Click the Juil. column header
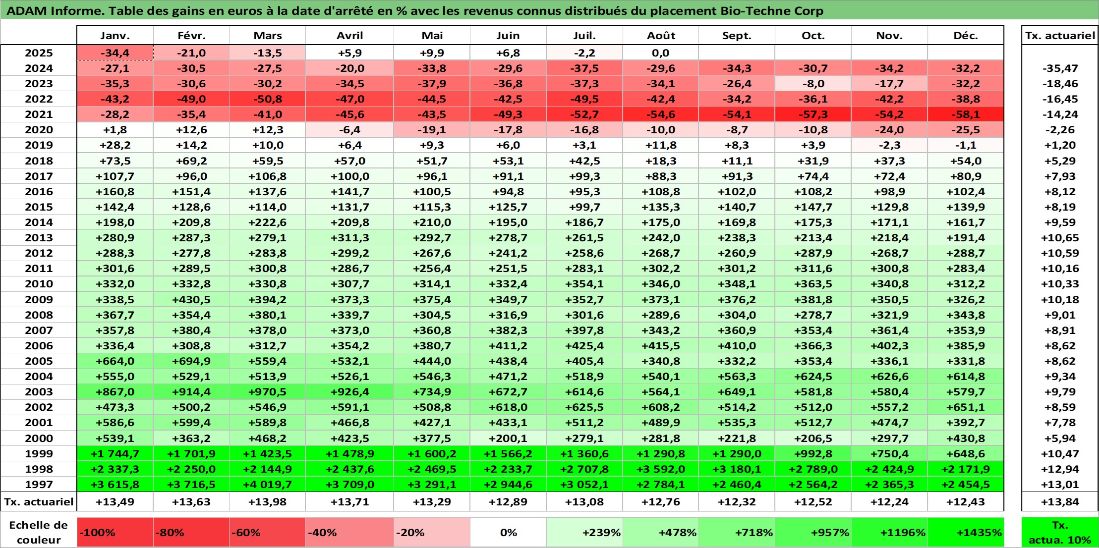This screenshot has width=1099, height=548. coord(584,36)
